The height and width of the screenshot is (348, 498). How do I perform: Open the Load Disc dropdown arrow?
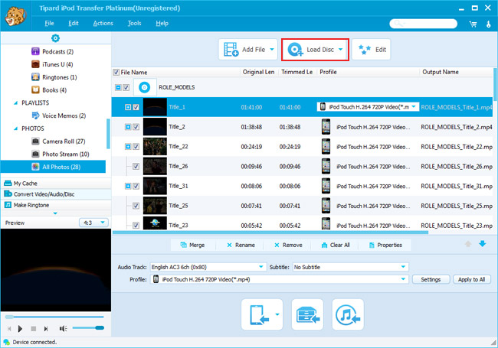(340, 50)
